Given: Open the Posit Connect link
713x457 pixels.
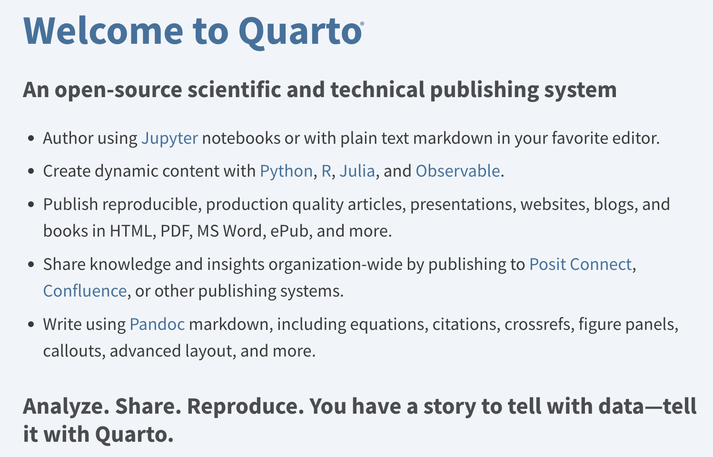Looking at the screenshot, I should pos(581,264).
